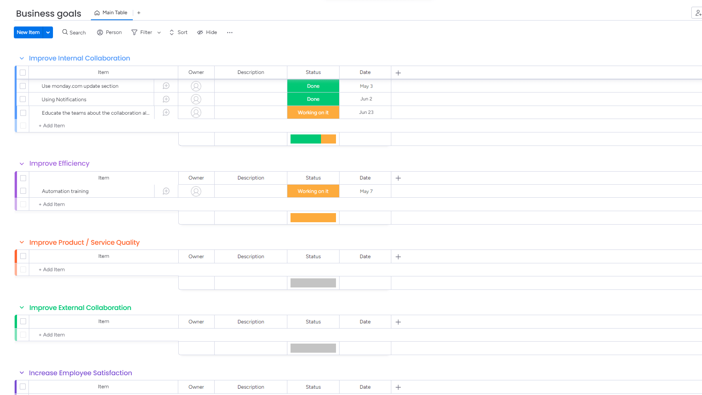
Task: Select all items in Improve Efficiency group
Action: click(x=23, y=178)
